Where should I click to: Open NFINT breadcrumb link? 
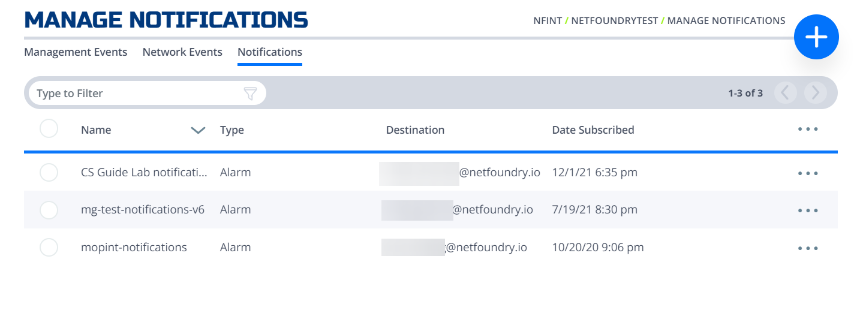(548, 21)
